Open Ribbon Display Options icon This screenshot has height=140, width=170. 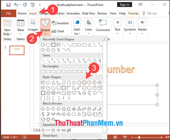pos(140,5)
